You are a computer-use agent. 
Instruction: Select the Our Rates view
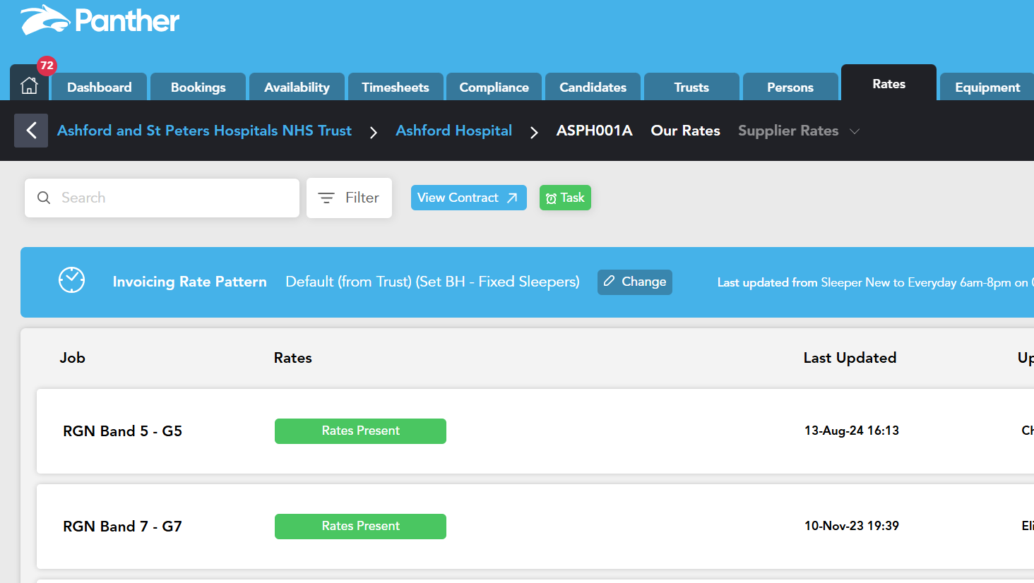pyautogui.click(x=685, y=131)
